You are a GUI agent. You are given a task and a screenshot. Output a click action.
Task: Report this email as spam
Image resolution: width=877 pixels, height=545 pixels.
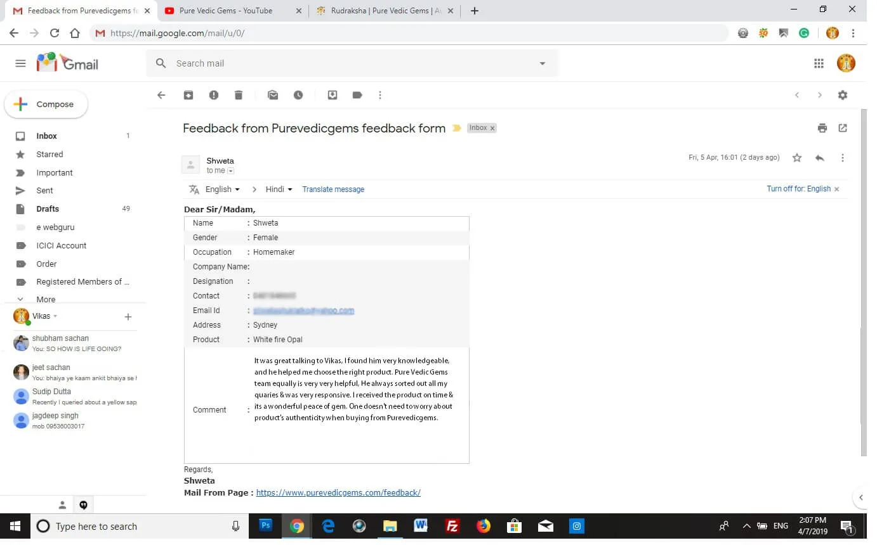coord(214,95)
